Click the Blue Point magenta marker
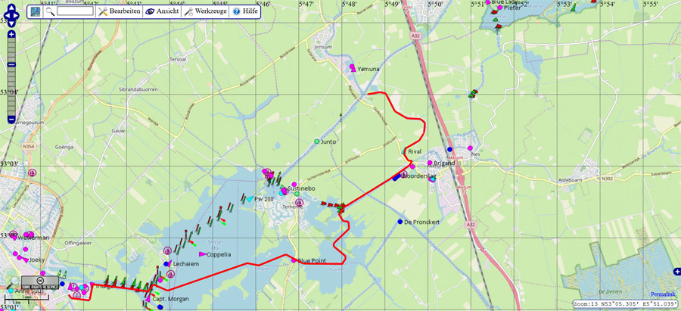 [x=294, y=260]
